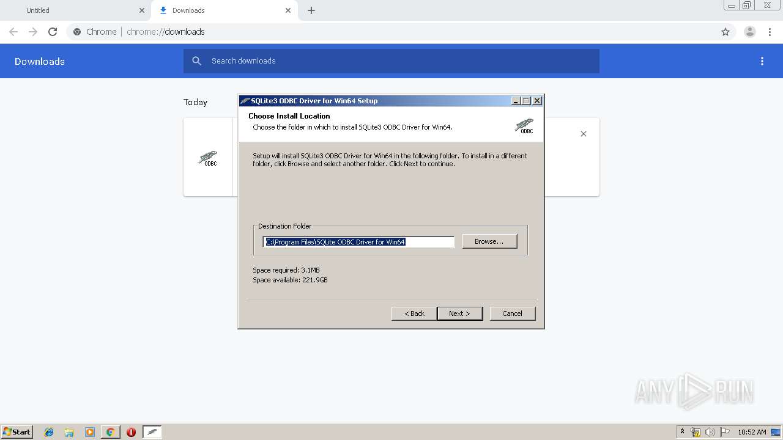Reload the downloads page
This screenshot has height=440, width=783.
(x=53, y=32)
